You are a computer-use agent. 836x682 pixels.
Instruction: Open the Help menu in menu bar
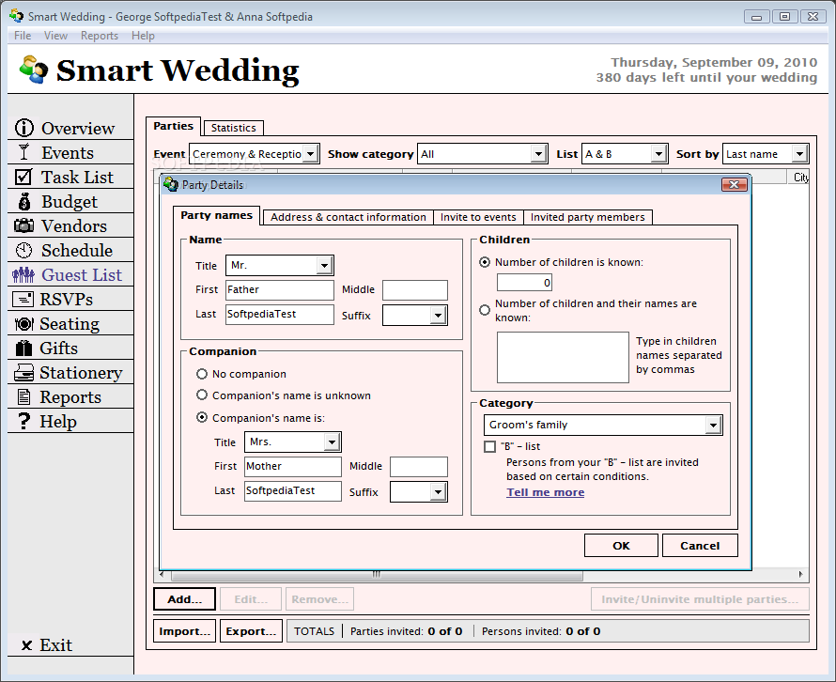[143, 36]
